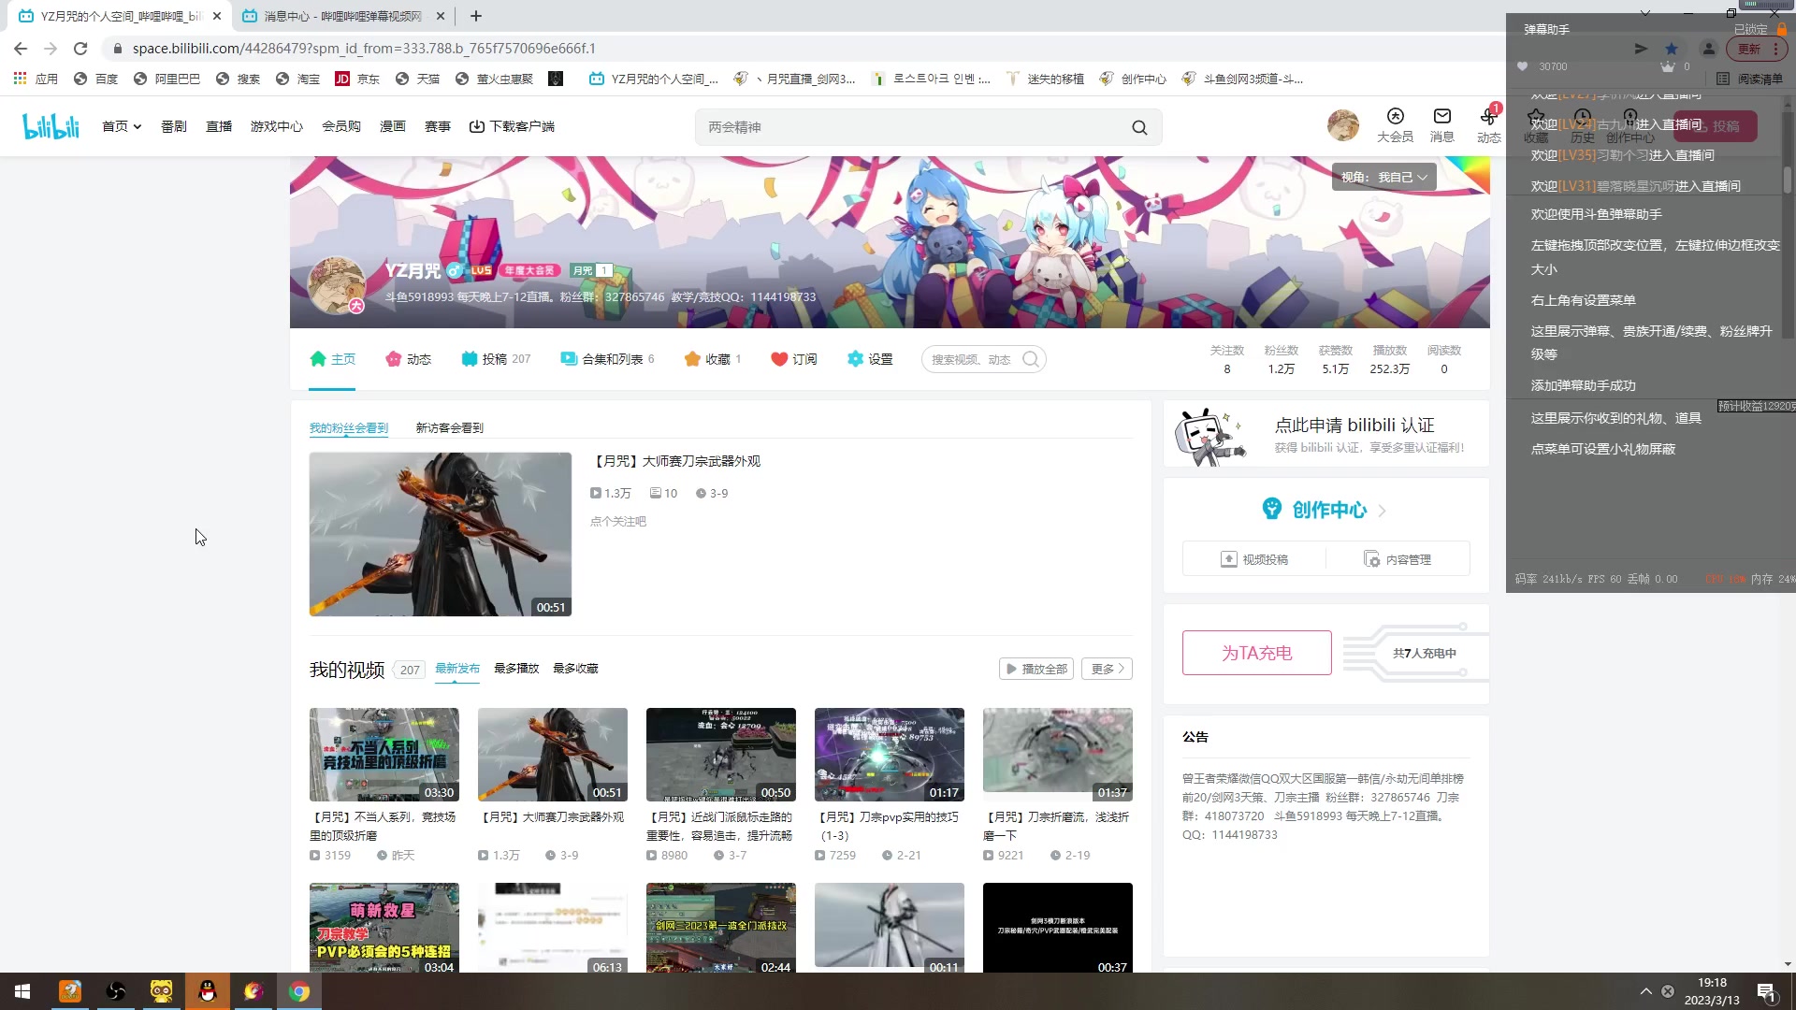1796x1010 pixels.
Task: Open Windows Start menu
Action: tap(22, 991)
